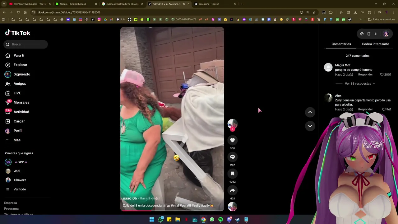Screen dimensions: 398x224
Task: Like the video with the heart icon
Action: point(232,140)
